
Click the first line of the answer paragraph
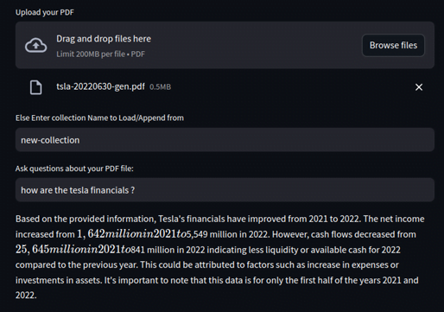[x=220, y=219]
